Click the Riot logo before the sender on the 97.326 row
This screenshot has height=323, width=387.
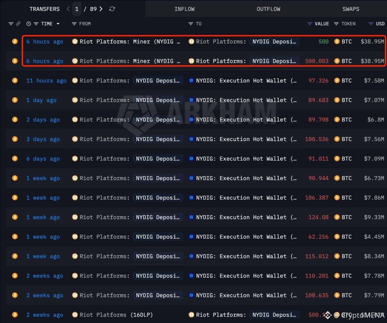tap(75, 80)
